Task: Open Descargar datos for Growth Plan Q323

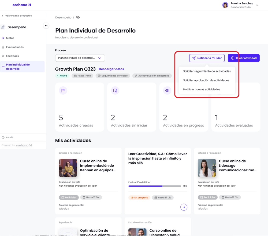Action: [111, 69]
